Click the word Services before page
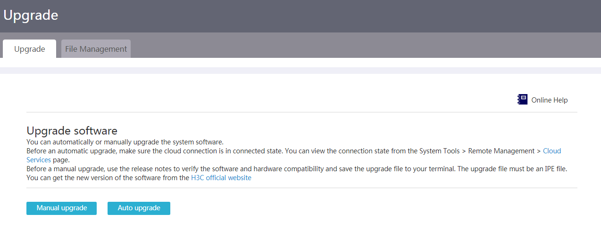 [x=39, y=160]
